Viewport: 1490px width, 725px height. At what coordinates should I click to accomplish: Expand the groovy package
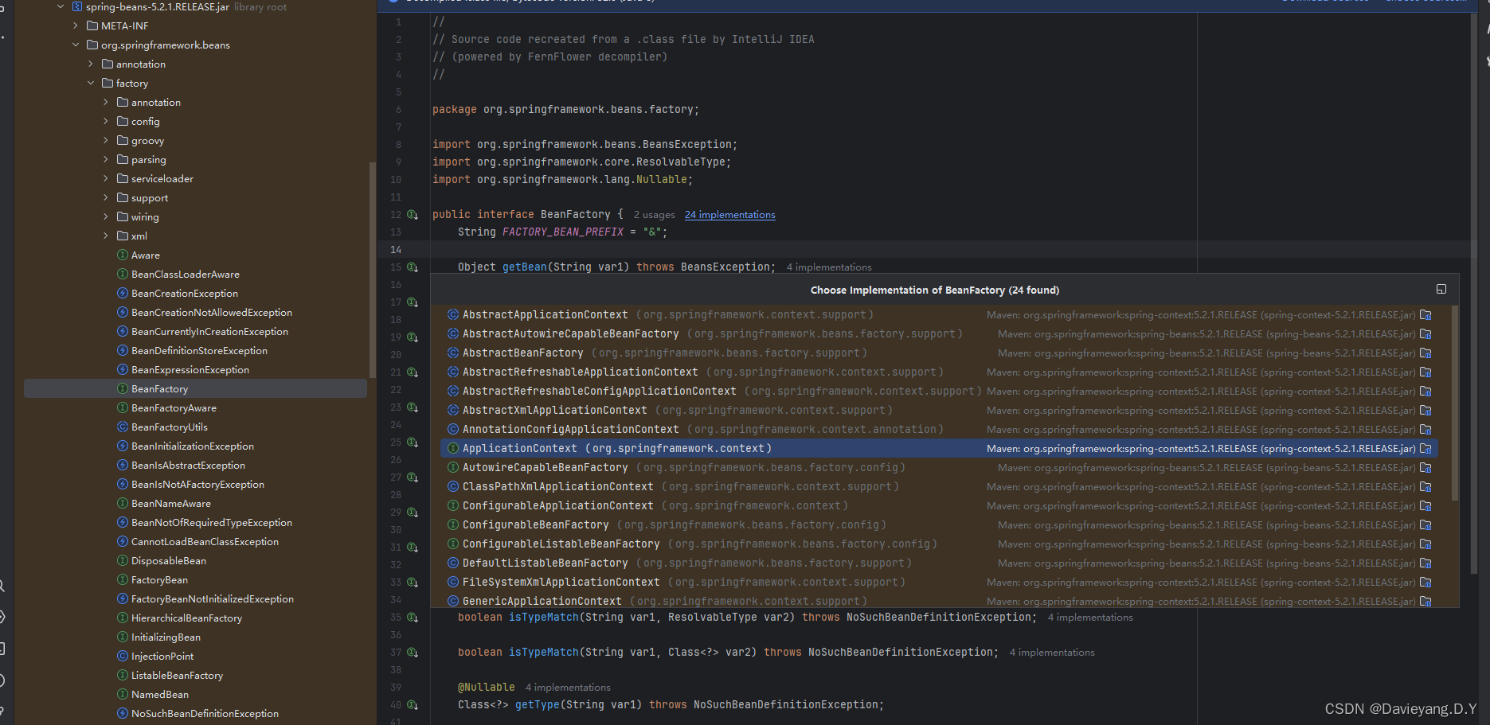point(106,140)
